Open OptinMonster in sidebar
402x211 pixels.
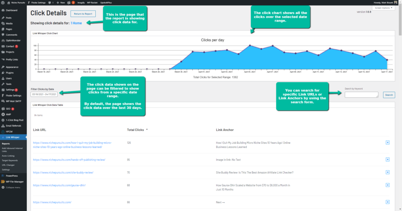tap(13, 40)
